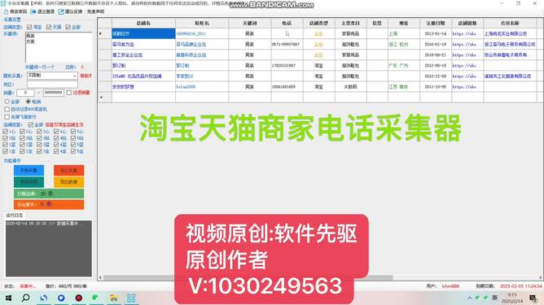Image resolution: width=544 pixels, height=305 pixels.
Task: Toggle the 5金 reputation checkbox
Action: (73, 151)
